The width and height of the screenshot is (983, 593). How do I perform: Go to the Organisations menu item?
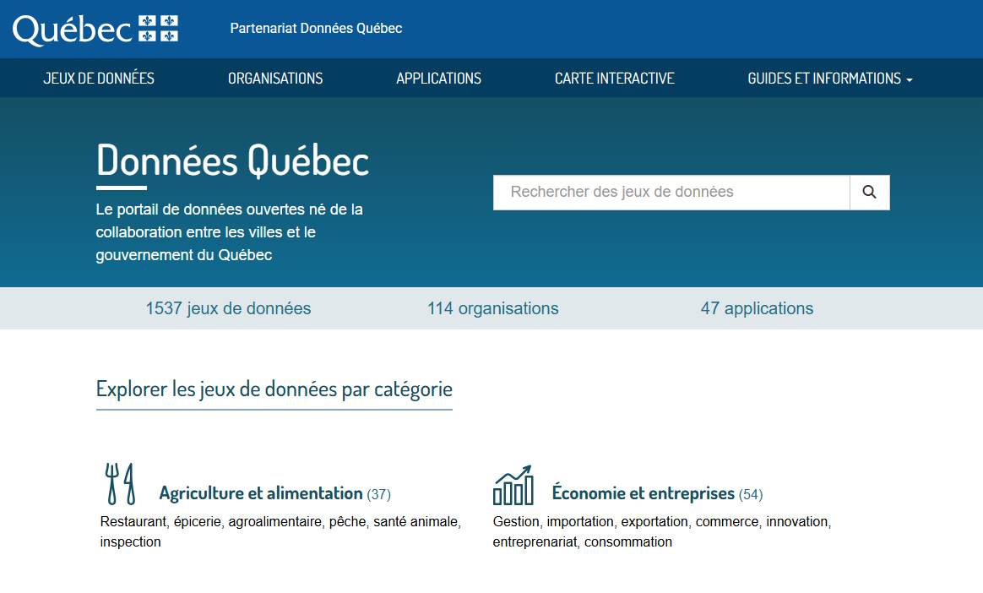pos(275,79)
